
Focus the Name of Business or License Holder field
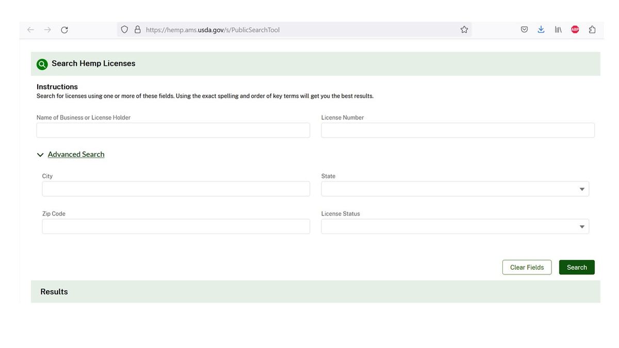(173, 130)
